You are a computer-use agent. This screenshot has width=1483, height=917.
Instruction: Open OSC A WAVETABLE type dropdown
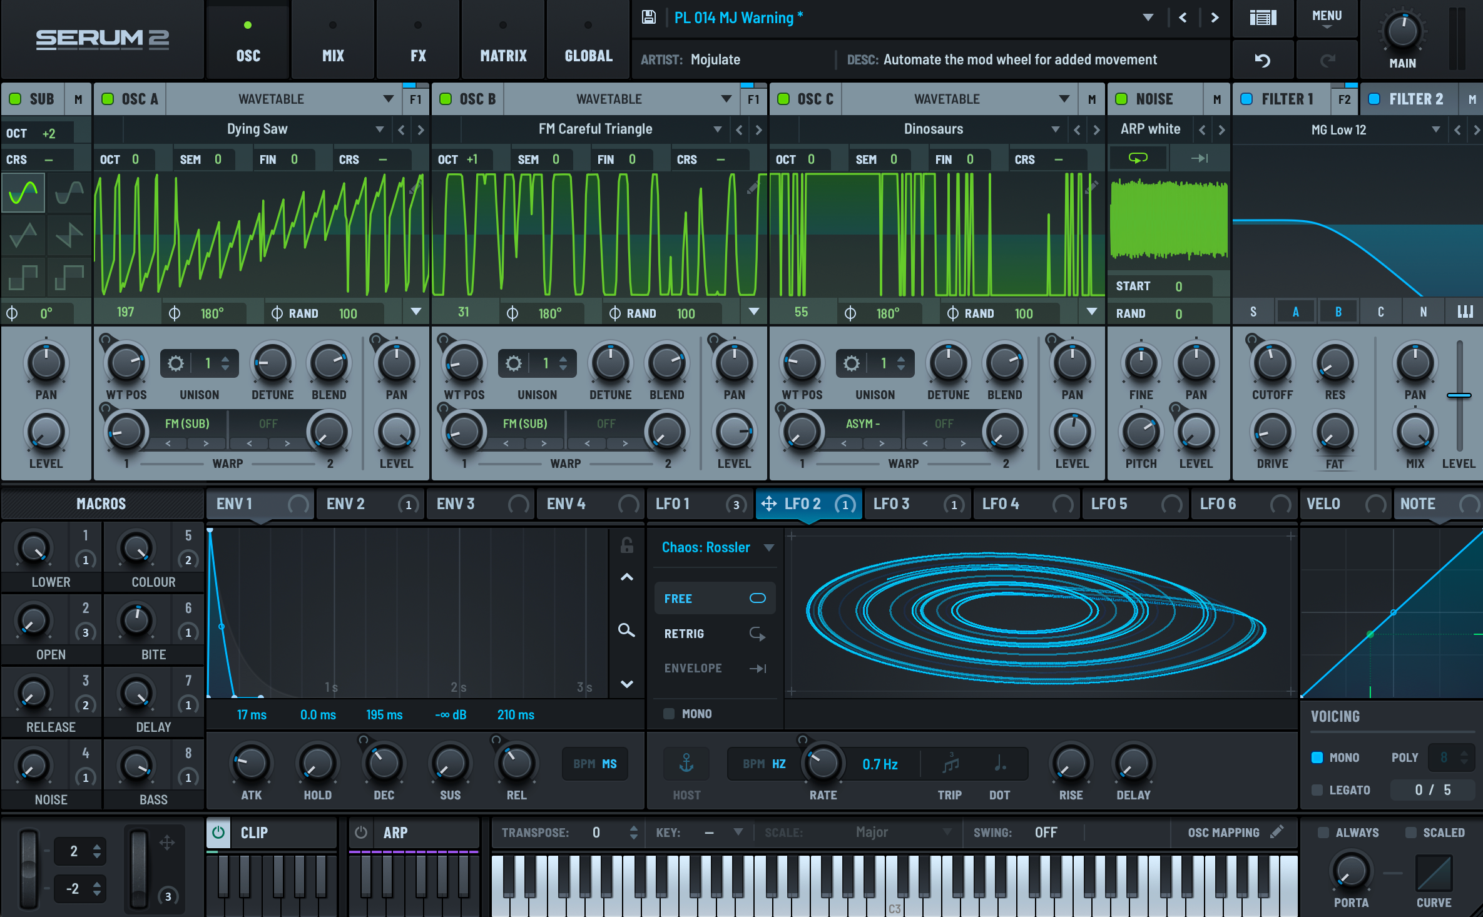tap(389, 99)
